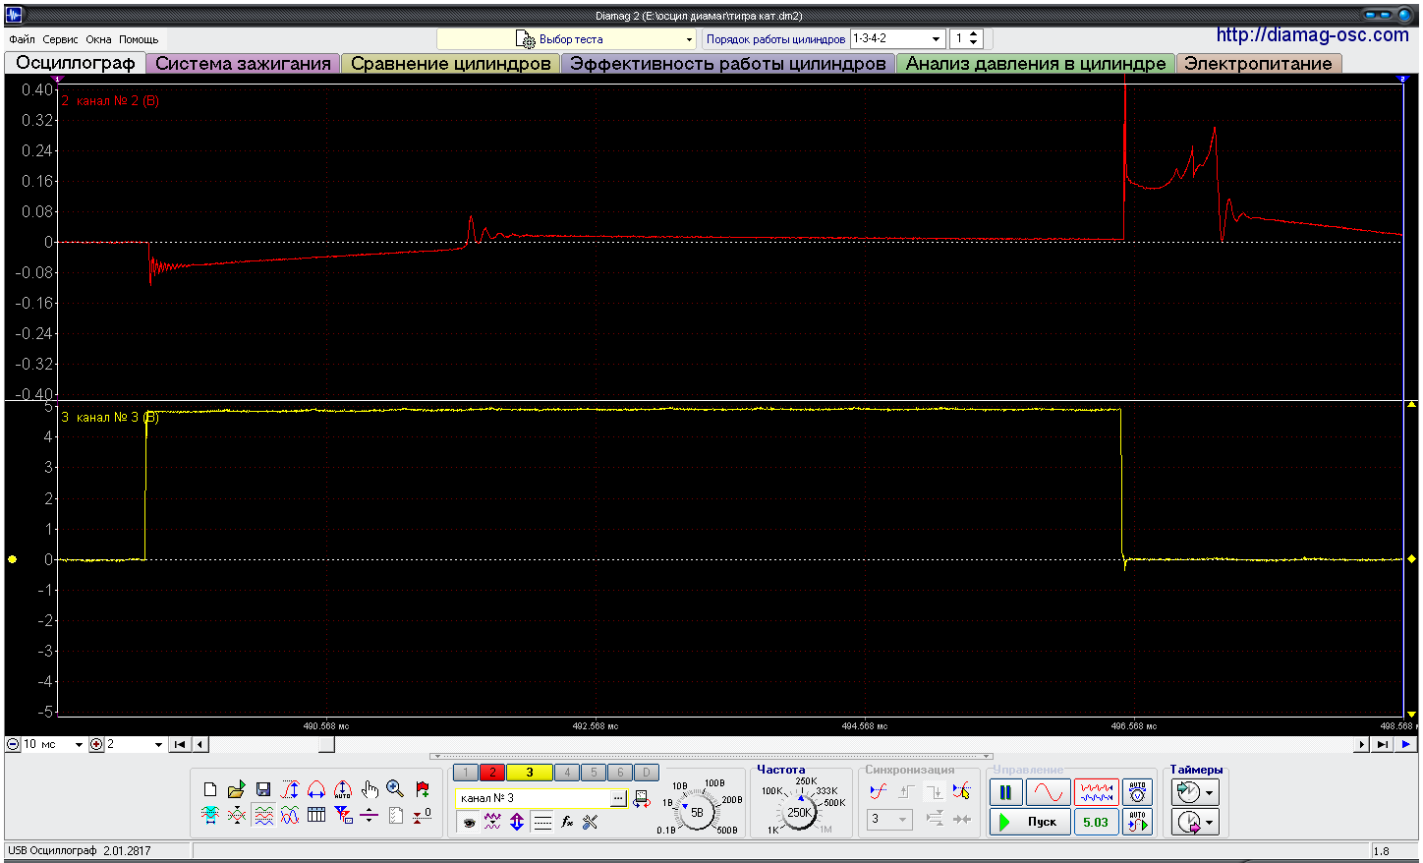Create a new blank oscillogram file
Viewport: 1423px width, 863px height.
tap(210, 789)
